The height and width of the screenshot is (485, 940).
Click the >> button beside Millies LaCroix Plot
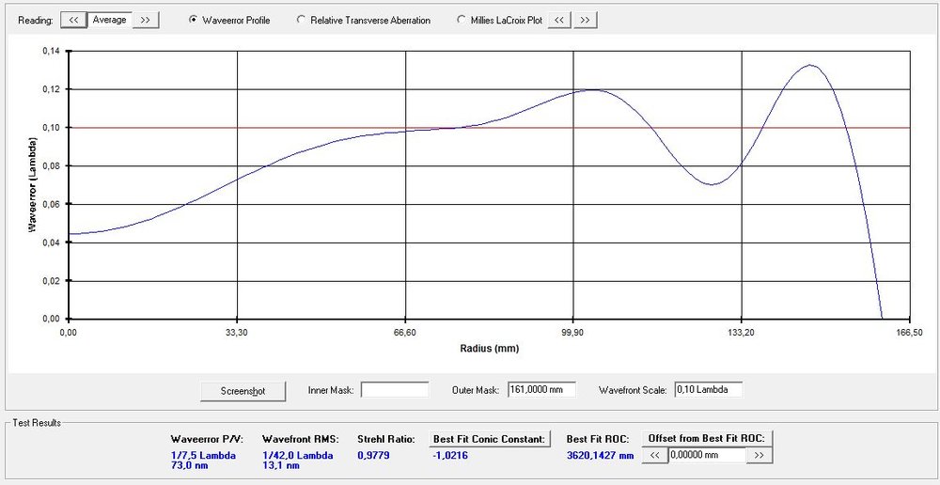point(585,20)
